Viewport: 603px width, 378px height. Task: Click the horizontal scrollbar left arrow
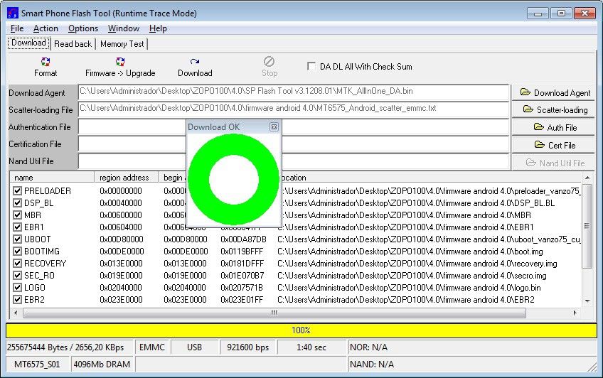pyautogui.click(x=16, y=313)
